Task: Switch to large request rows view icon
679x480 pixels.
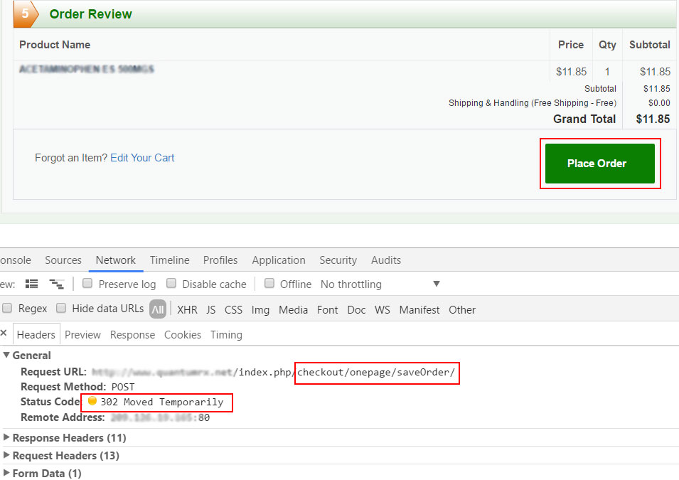Action: [31, 284]
